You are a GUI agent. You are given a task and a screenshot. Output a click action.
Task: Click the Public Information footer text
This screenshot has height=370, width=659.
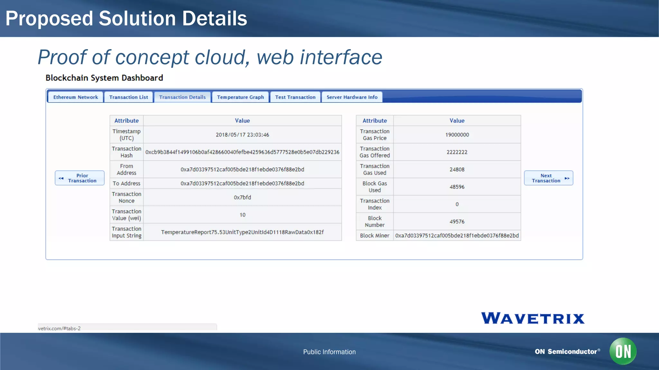tap(329, 352)
